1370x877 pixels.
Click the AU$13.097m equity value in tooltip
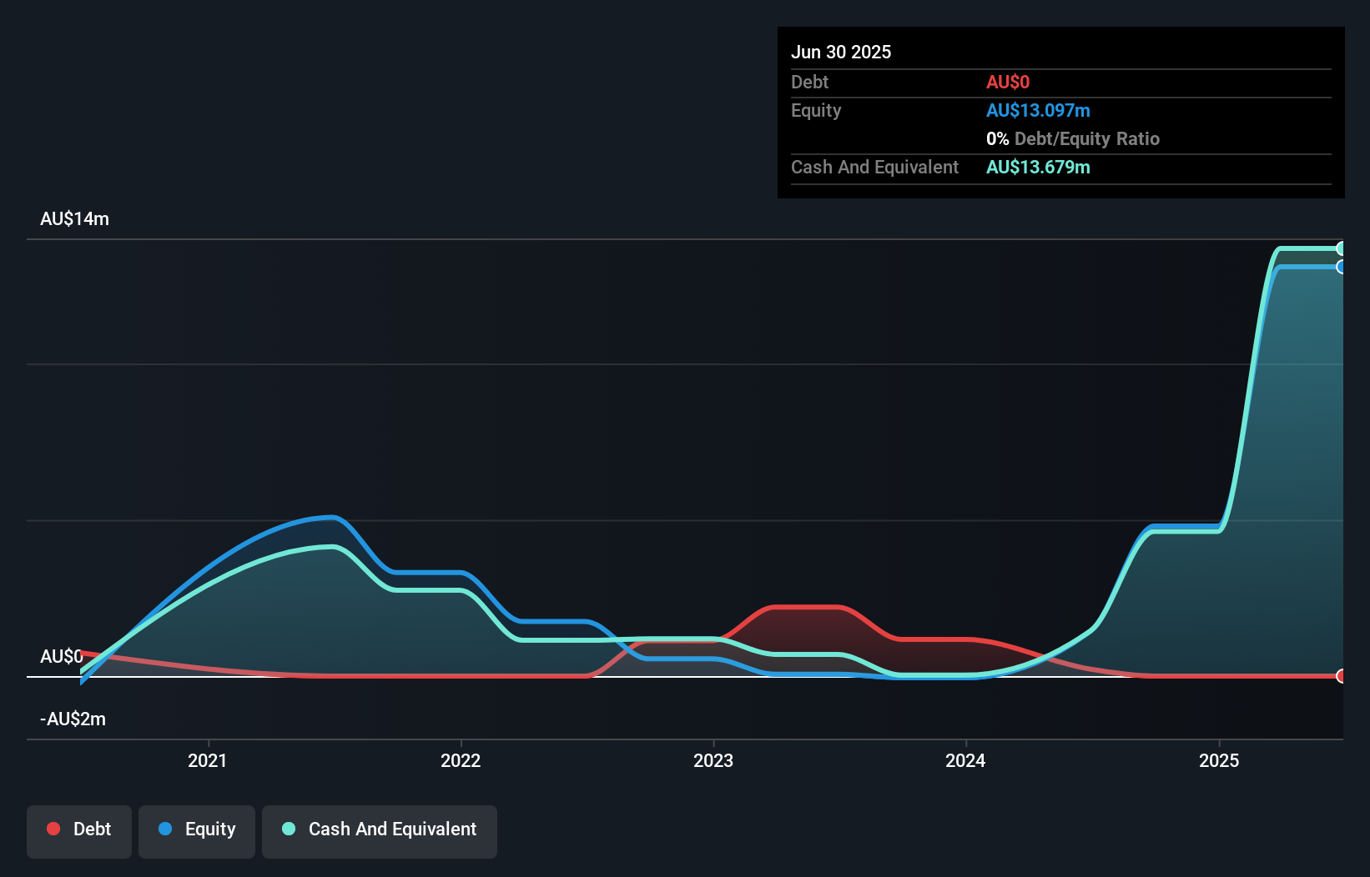1038,111
